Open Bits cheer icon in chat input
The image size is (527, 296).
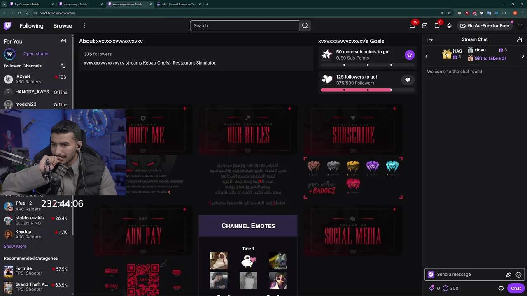coord(508,275)
